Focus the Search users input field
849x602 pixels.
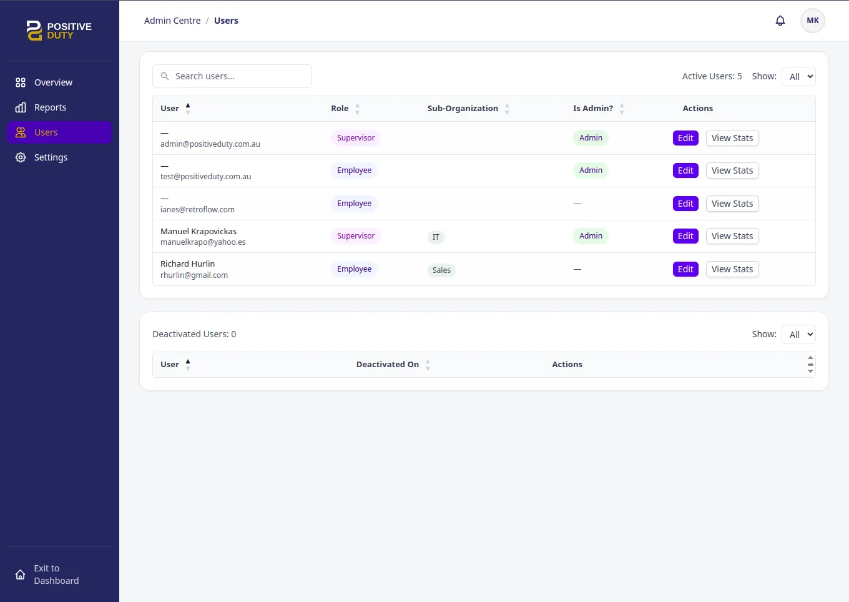click(x=240, y=76)
